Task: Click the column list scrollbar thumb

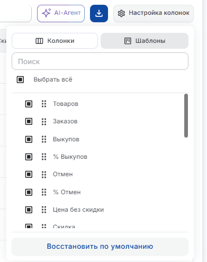Action: (x=186, y=115)
